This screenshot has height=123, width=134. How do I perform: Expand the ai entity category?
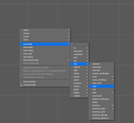(x=79, y=48)
